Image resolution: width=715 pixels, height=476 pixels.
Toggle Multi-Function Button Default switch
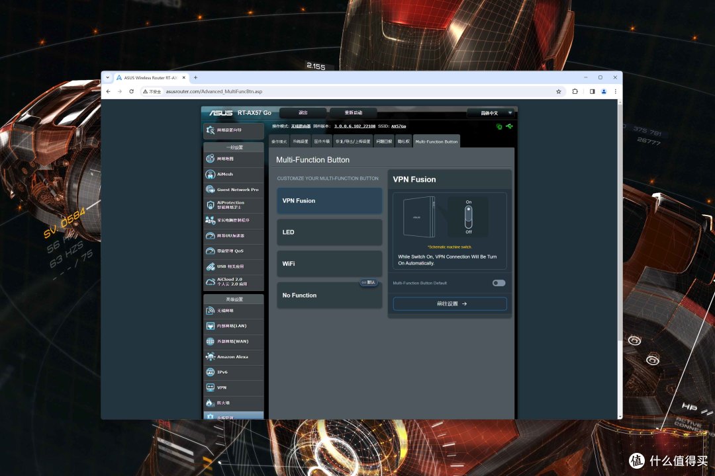[499, 284]
